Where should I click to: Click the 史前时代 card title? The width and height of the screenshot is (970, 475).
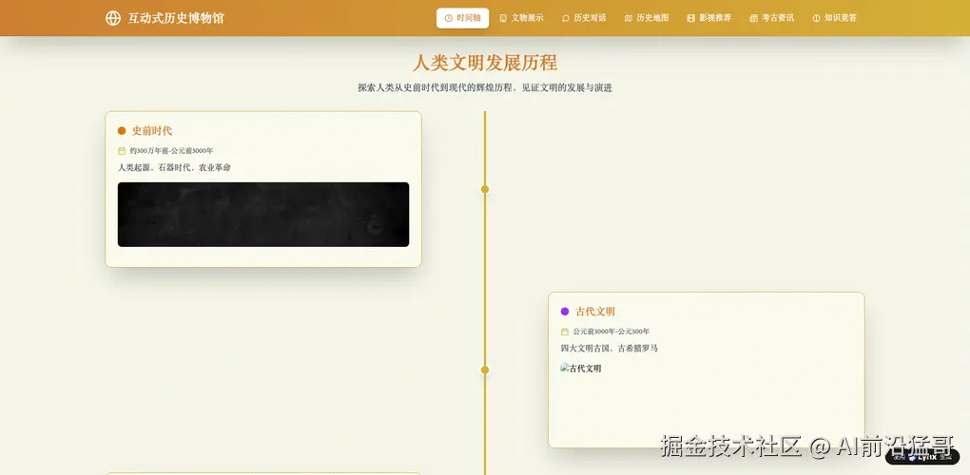(x=152, y=131)
